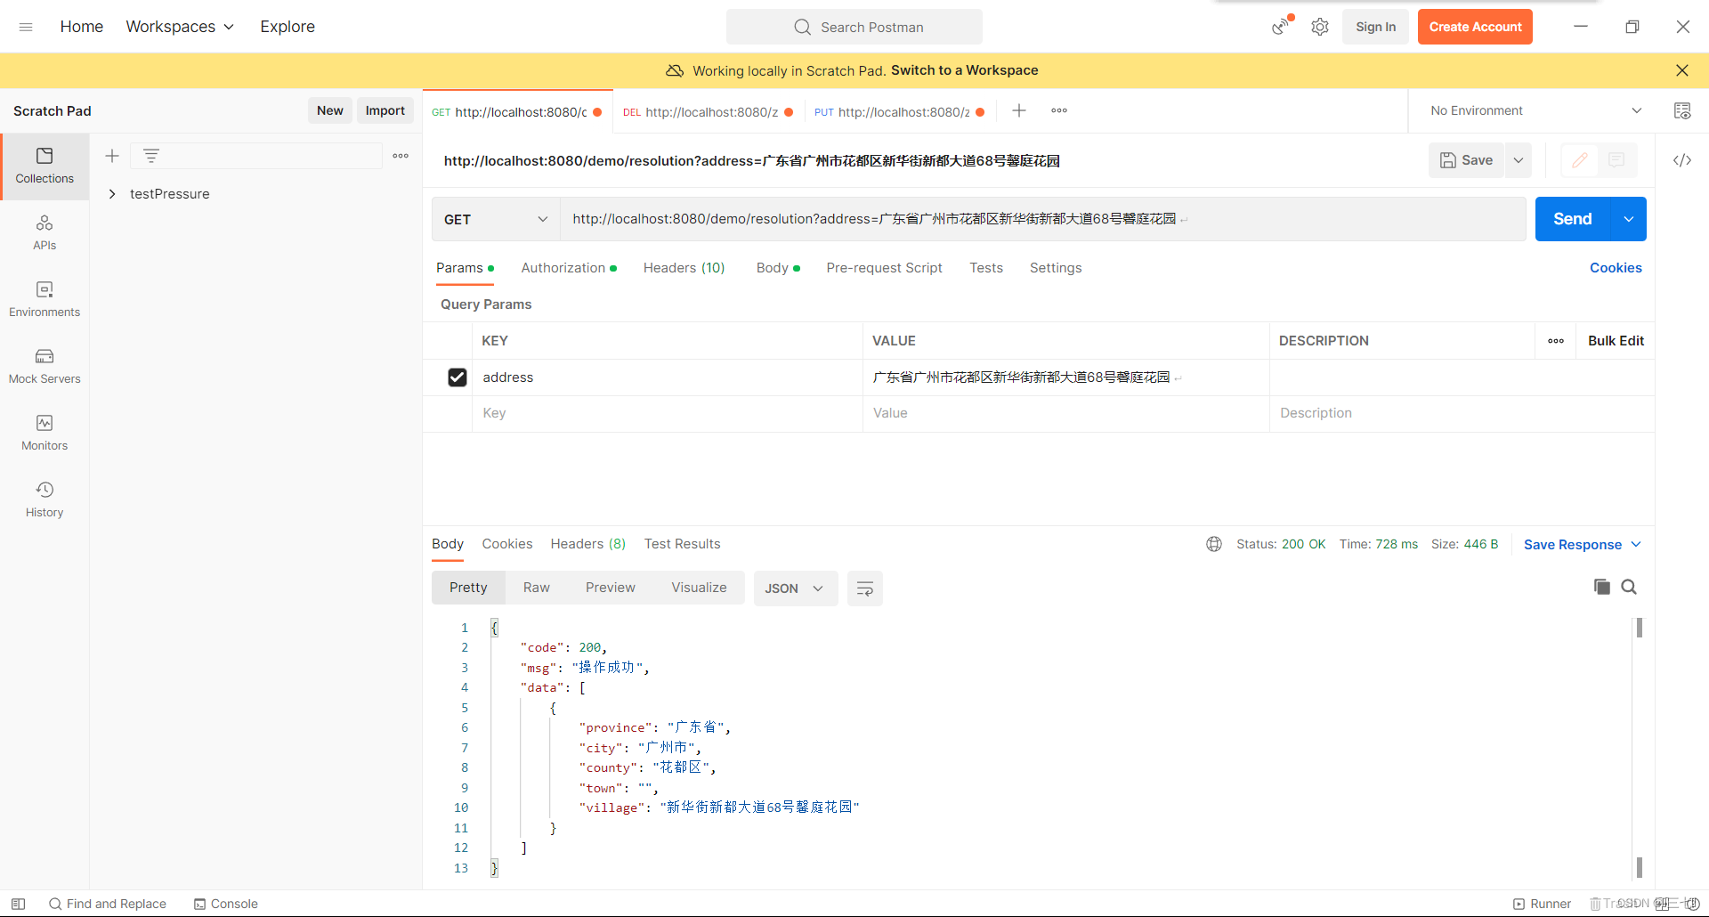Switch response view to Visualize
This screenshot has height=917, width=1709.
tap(699, 588)
